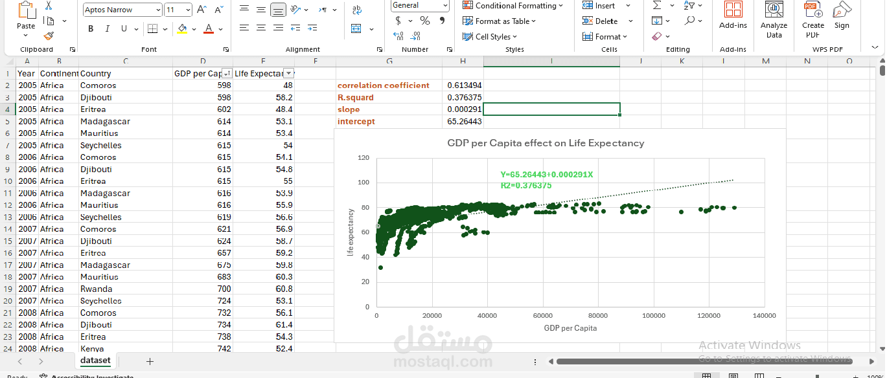Open Format as Table menu
The height and width of the screenshot is (378, 887).
coord(499,21)
